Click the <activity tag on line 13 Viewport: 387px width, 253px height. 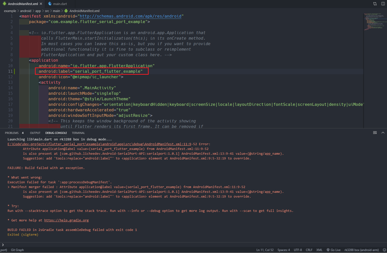coord(49,82)
